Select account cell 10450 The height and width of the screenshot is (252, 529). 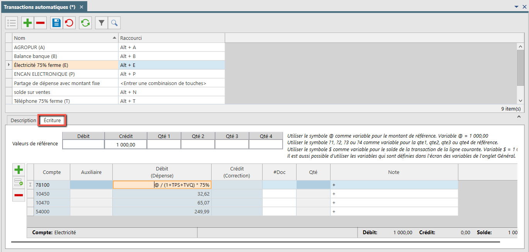pyautogui.click(x=52, y=194)
